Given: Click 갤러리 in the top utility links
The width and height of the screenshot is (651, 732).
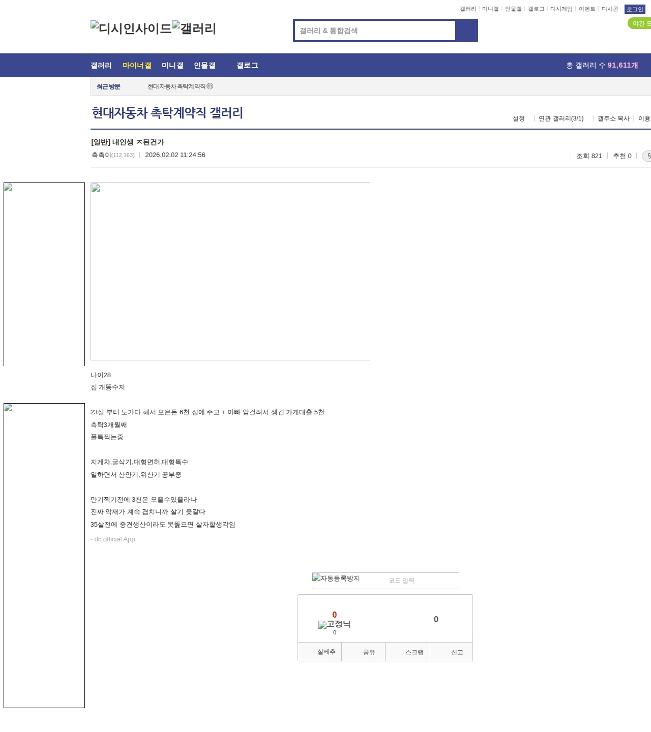Looking at the screenshot, I should point(468,9).
